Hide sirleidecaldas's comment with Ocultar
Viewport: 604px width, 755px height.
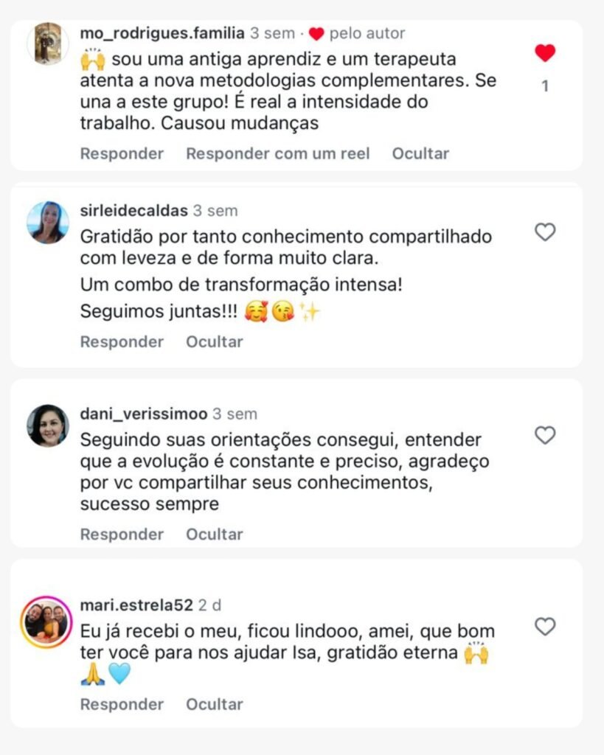pos(214,341)
